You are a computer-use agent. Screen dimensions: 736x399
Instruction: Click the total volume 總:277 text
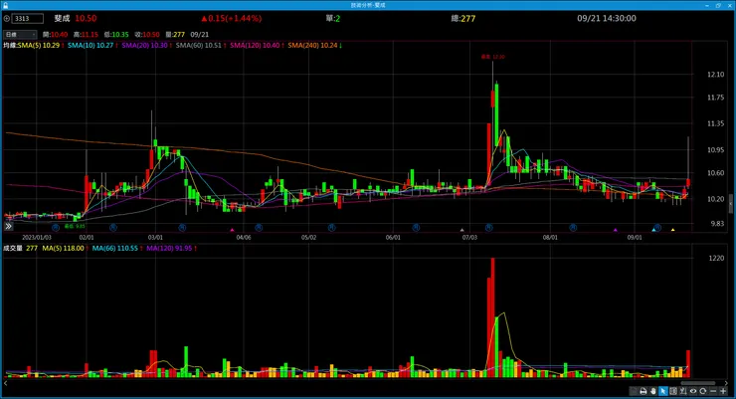click(x=463, y=18)
